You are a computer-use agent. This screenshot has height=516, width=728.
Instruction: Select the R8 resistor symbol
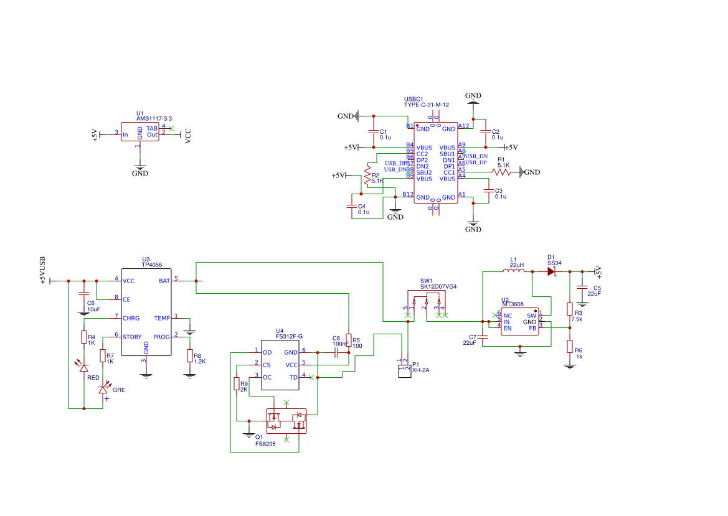pyautogui.click(x=190, y=356)
